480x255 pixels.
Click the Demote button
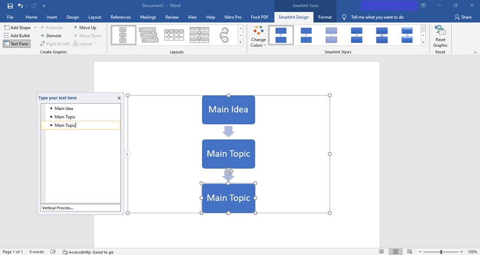tap(51, 36)
